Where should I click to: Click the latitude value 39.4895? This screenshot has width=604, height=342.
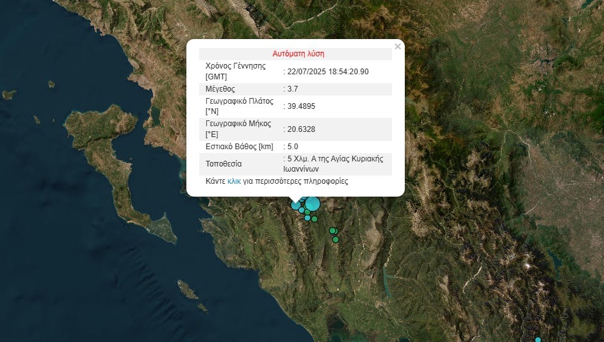(300, 106)
